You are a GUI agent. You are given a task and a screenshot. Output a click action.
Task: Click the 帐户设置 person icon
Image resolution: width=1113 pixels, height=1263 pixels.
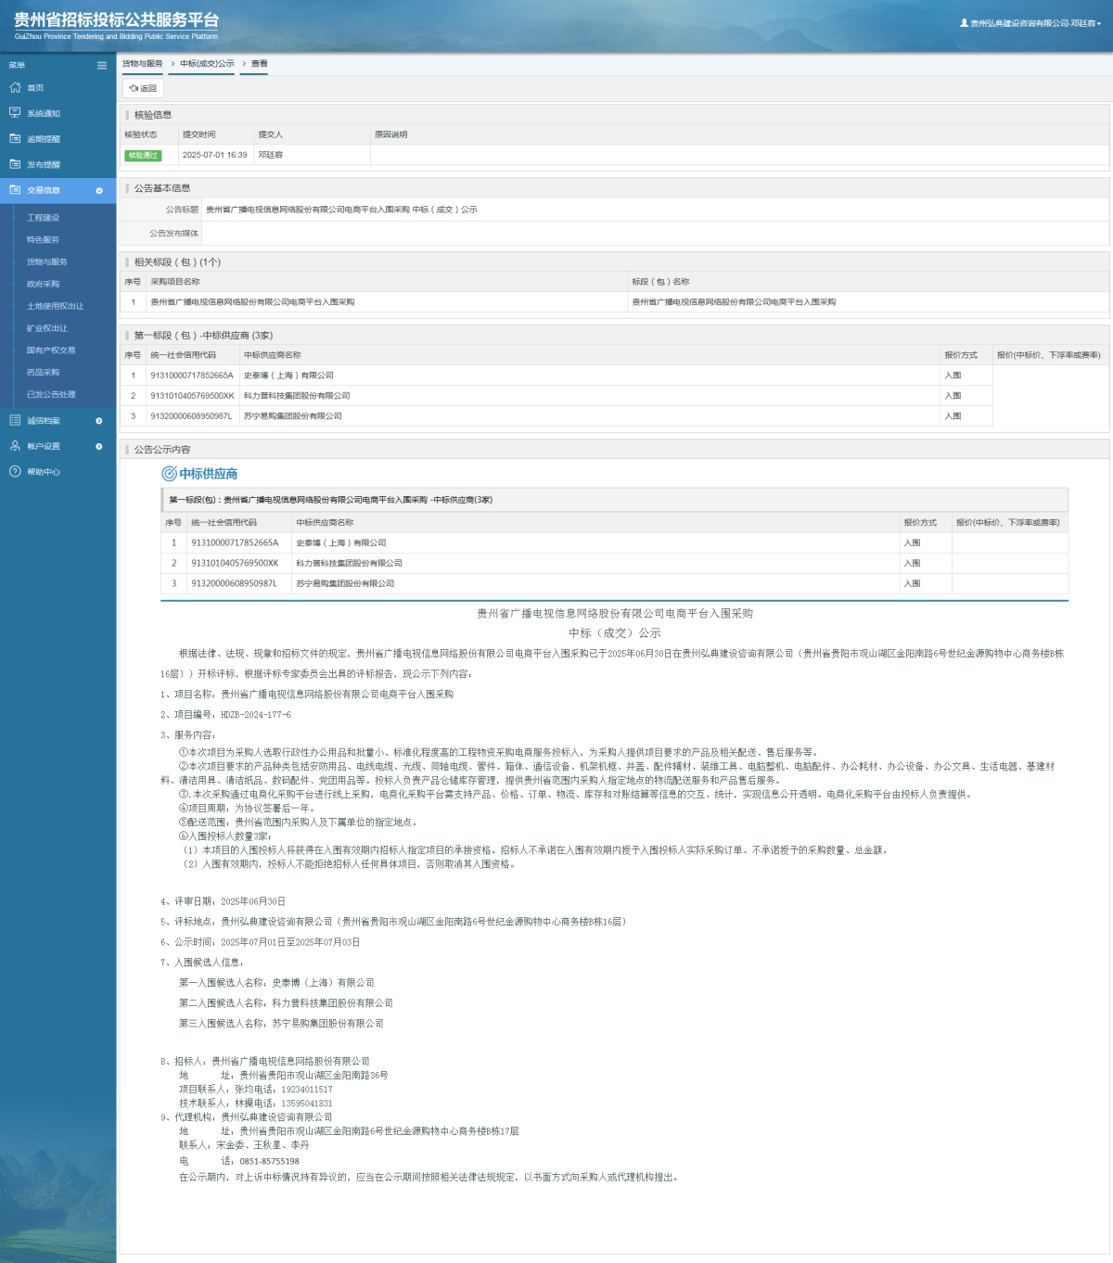pos(15,446)
